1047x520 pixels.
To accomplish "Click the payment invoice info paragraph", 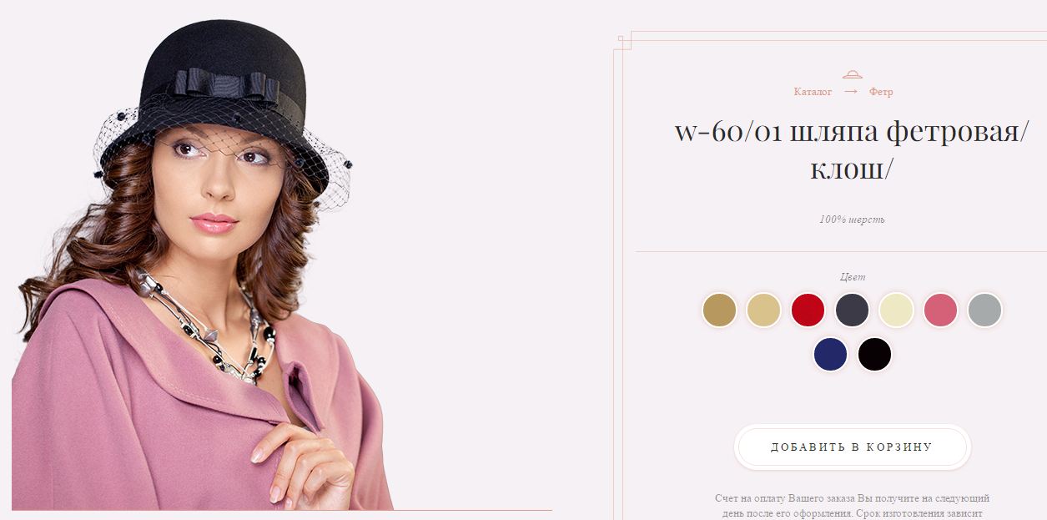I will tap(852, 505).
